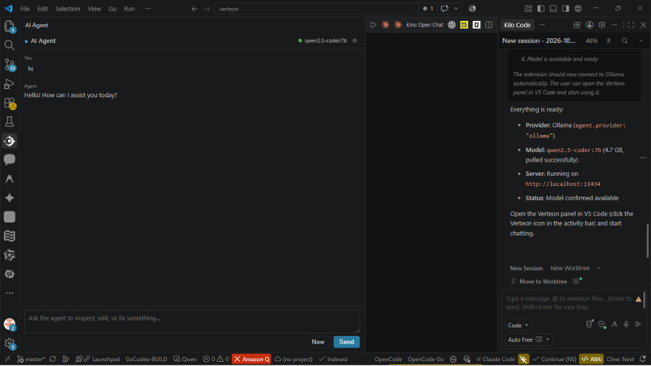This screenshot has height=366, width=651.
Task: Click the sync changes icon in status bar
Action: (52, 359)
